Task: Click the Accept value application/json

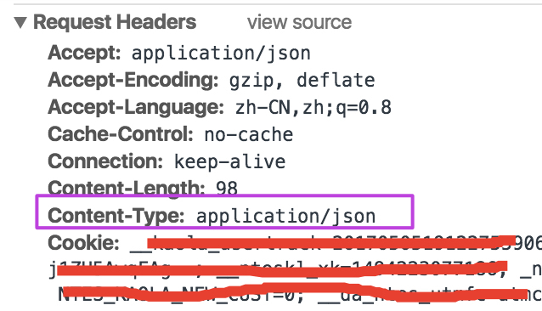Action: point(221,54)
